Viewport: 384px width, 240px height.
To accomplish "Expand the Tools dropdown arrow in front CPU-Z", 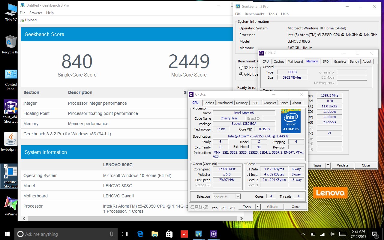I will point(257,207).
